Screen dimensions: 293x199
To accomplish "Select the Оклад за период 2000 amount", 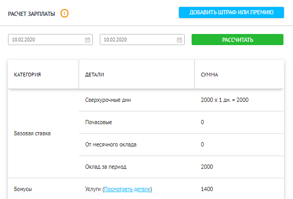I will (x=207, y=167).
